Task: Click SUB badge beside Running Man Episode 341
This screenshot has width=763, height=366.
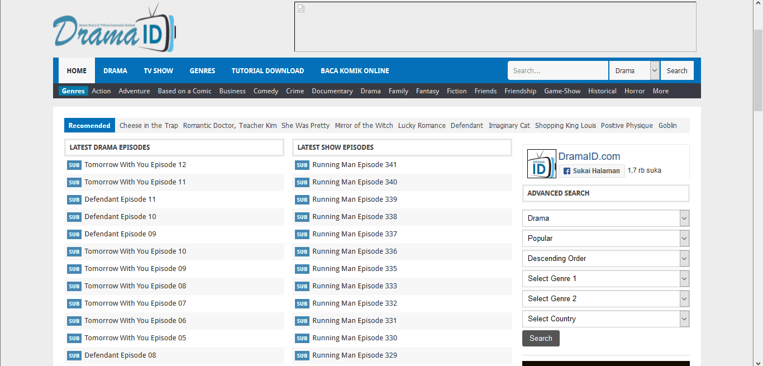Action: (x=302, y=165)
